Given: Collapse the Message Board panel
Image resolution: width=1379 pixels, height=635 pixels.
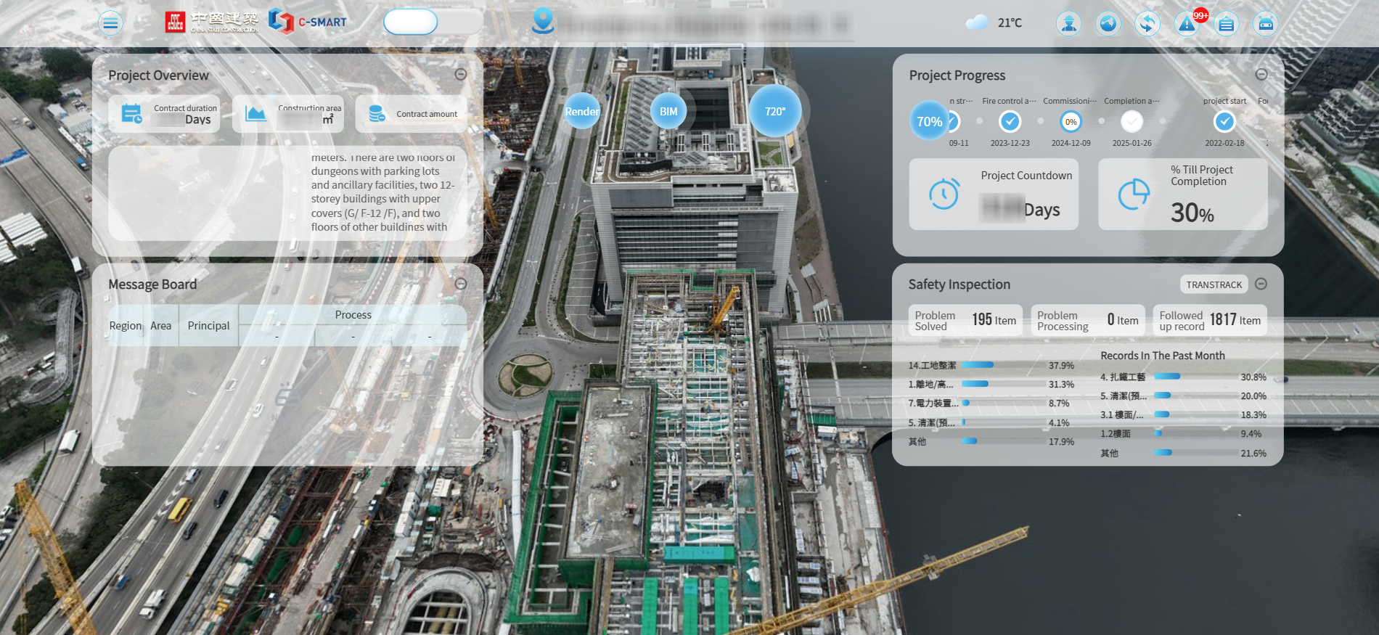Looking at the screenshot, I should (x=460, y=284).
